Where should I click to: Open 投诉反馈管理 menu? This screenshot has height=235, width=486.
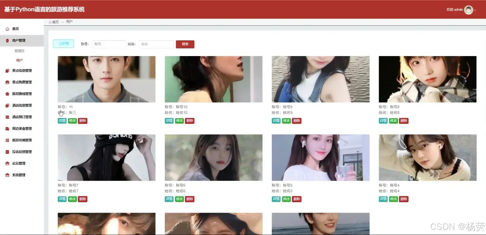tap(22, 152)
